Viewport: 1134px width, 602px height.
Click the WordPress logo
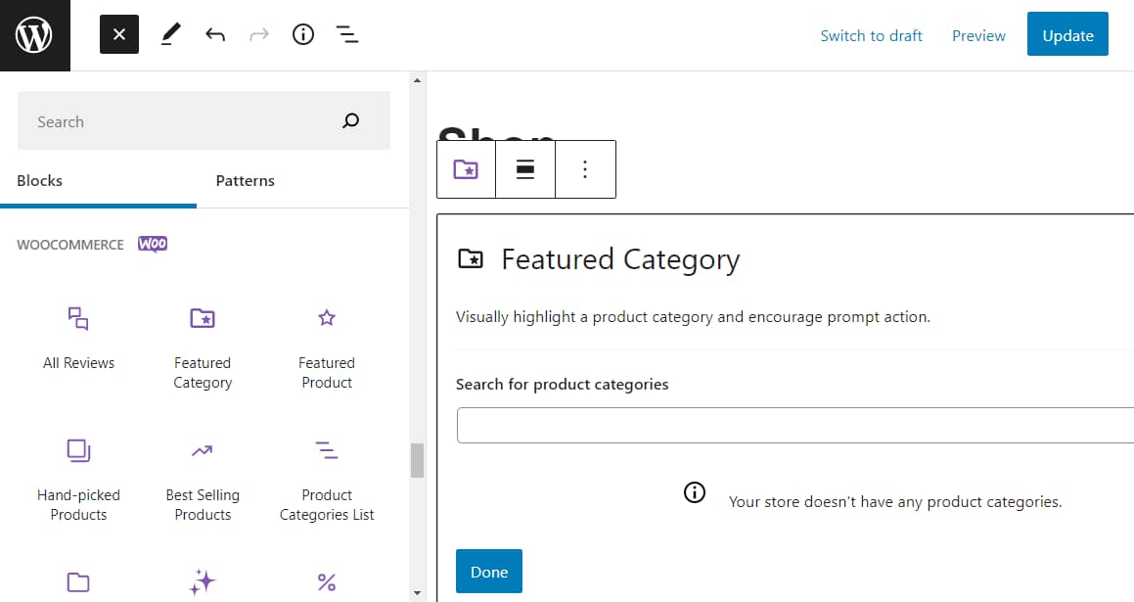(34, 34)
